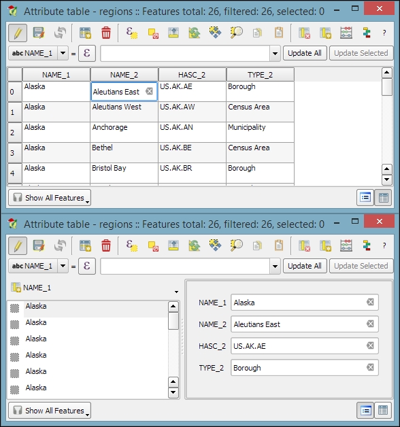Open Show All Features filter in bottom window
Viewport: 400px width, 427px height.
point(50,411)
